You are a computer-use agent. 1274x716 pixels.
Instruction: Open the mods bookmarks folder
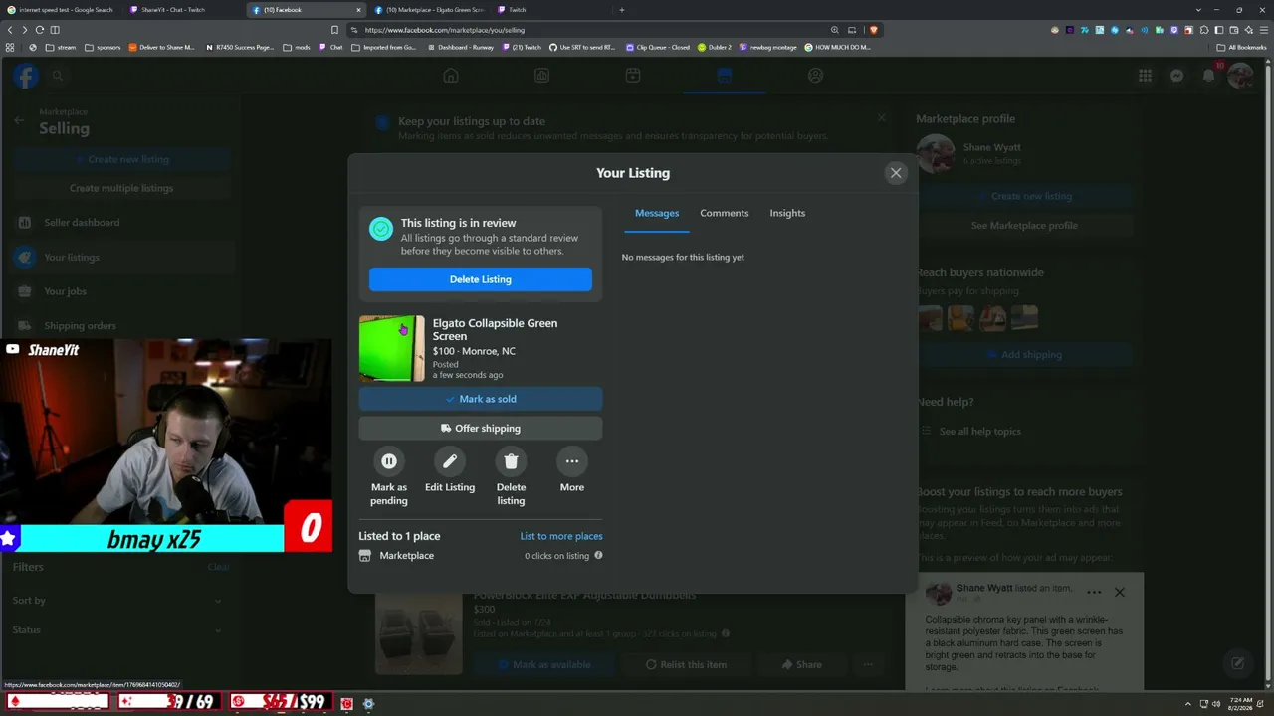297,47
